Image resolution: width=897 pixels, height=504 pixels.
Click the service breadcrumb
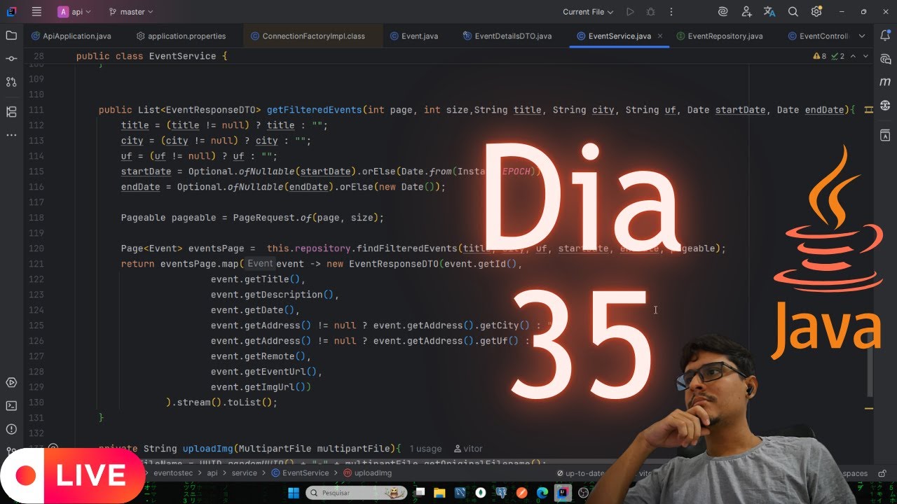(x=245, y=473)
